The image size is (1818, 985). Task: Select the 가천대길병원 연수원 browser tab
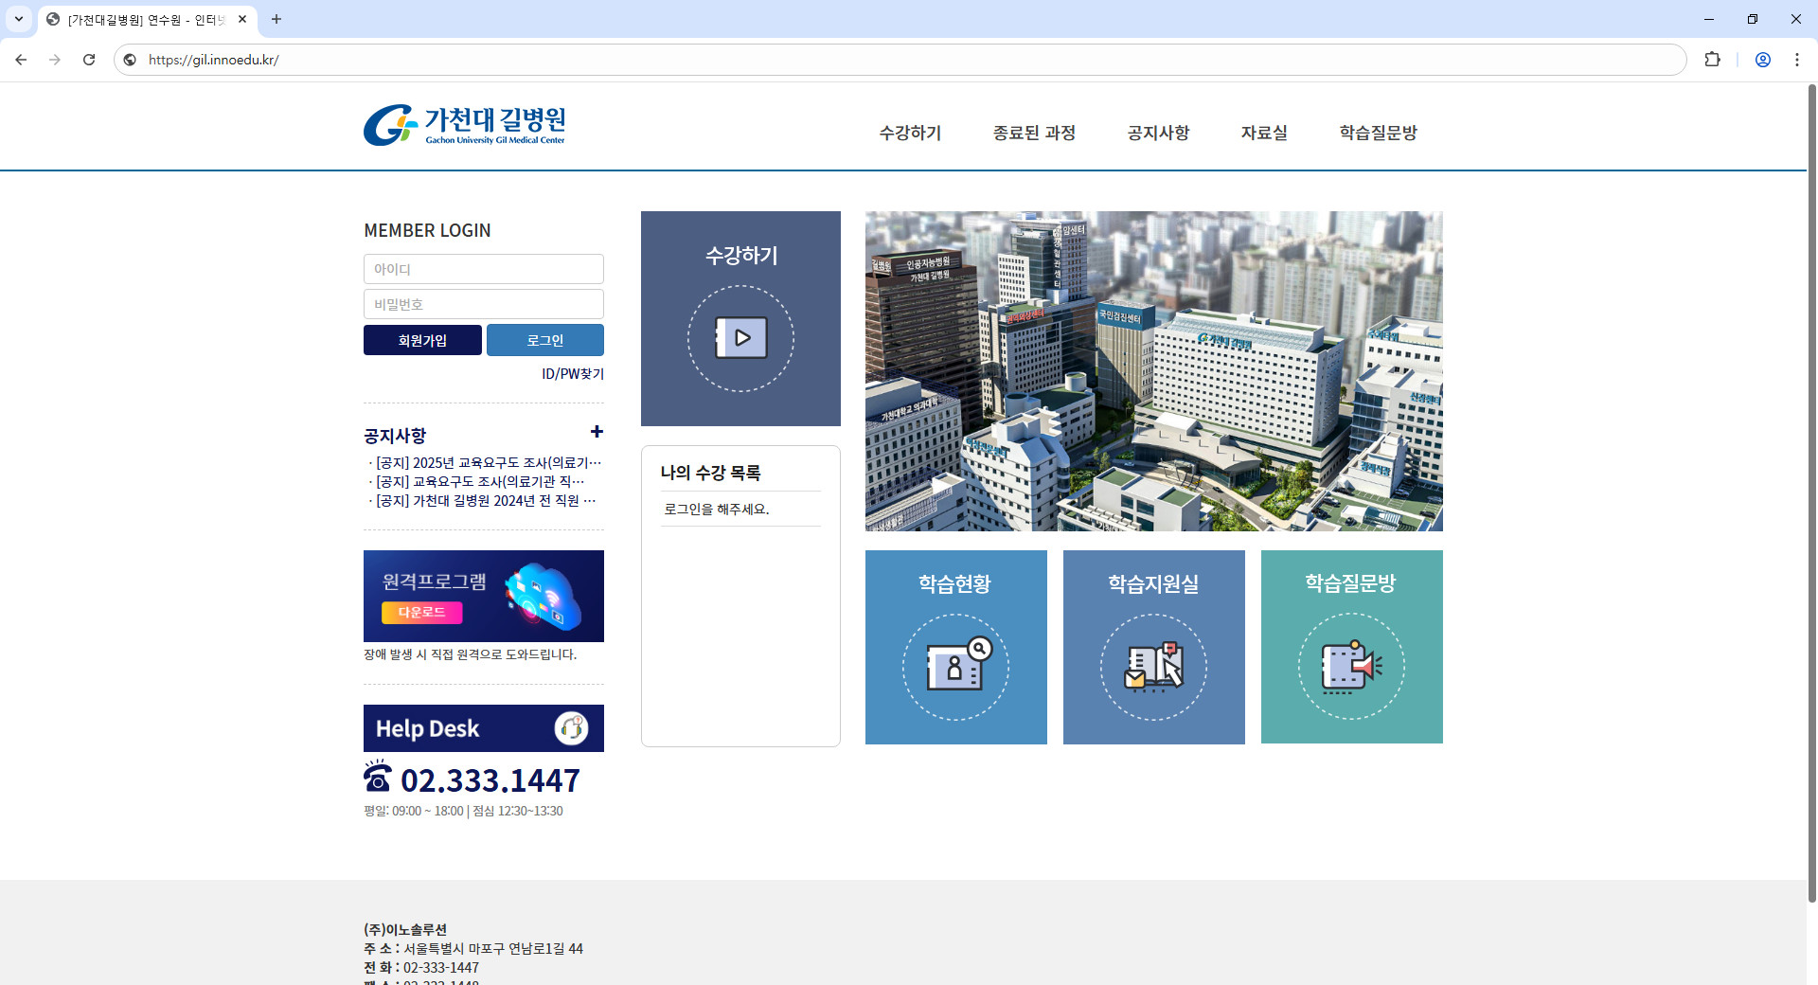click(147, 19)
